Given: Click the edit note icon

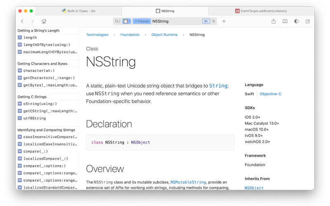Looking at the screenshot, I should (307, 21).
